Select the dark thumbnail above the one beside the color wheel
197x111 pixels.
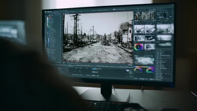coord(150,39)
